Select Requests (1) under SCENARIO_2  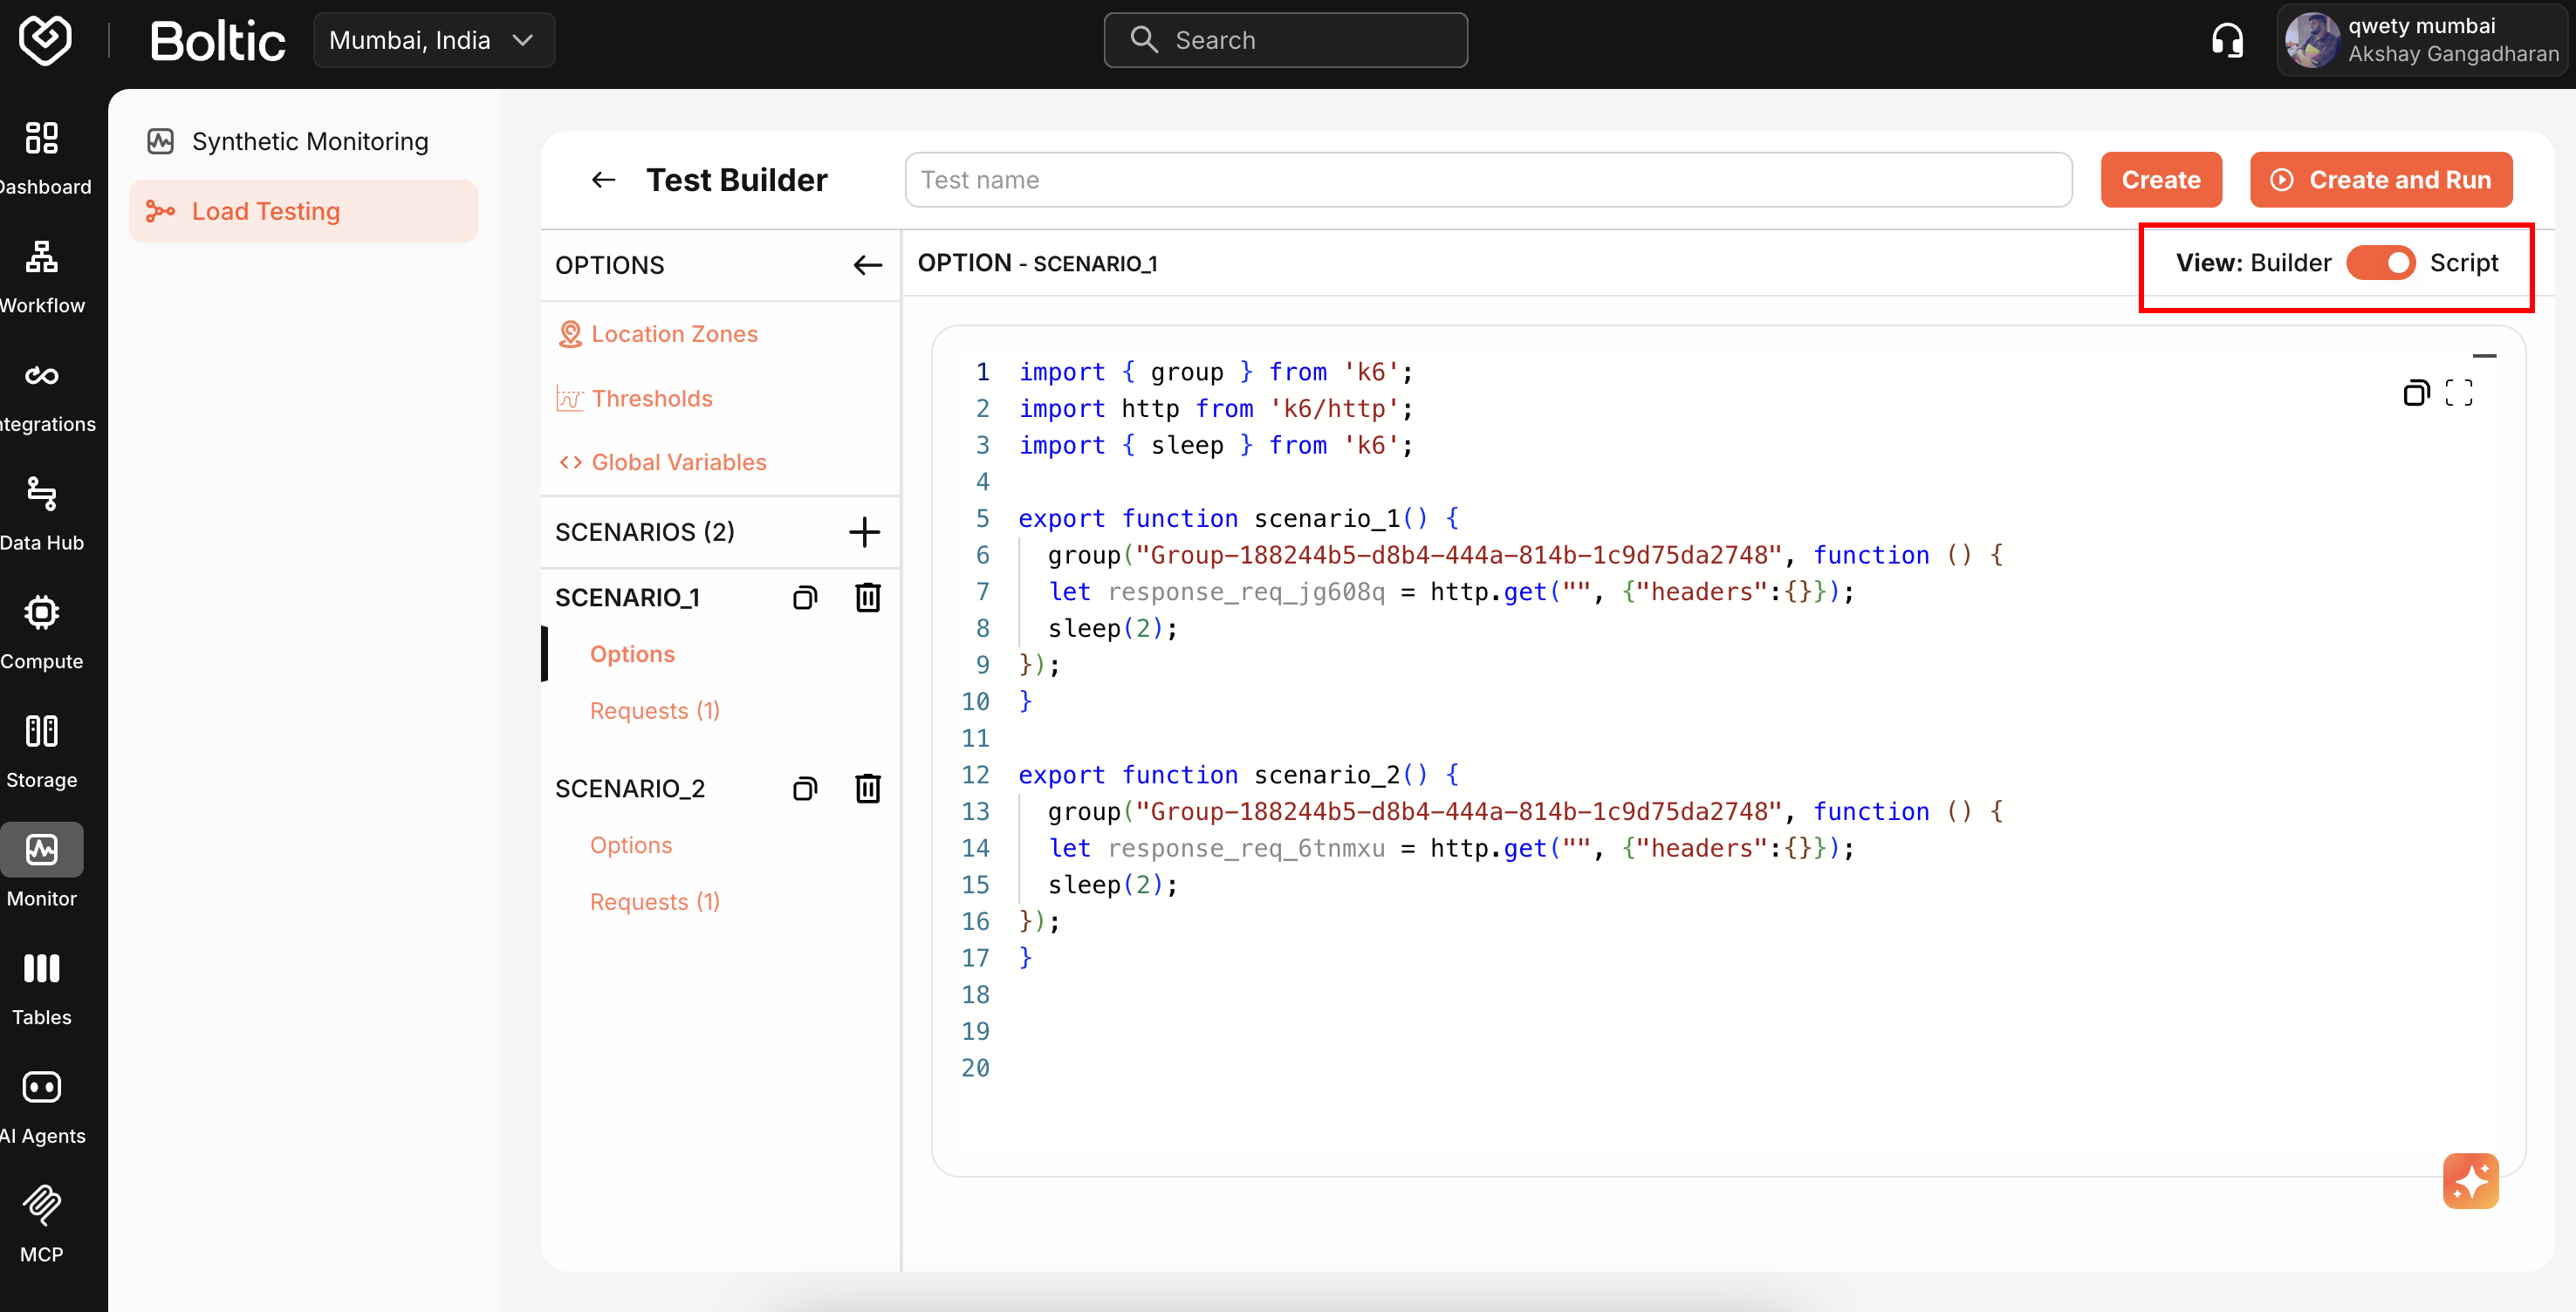pos(654,900)
